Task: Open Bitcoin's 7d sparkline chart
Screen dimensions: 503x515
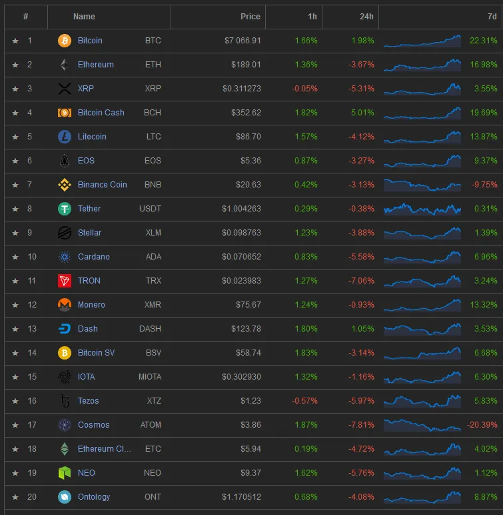Action: click(422, 41)
